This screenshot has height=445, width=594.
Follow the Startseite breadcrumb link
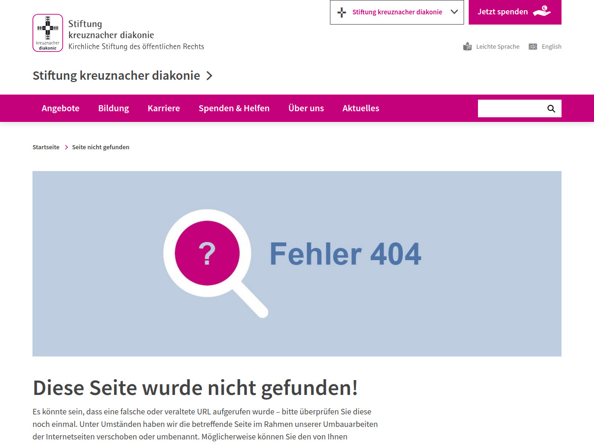coord(46,147)
